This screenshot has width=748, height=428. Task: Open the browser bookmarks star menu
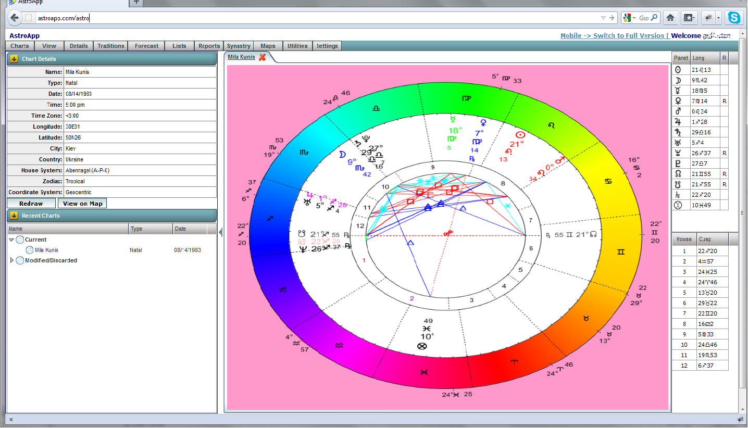(689, 18)
